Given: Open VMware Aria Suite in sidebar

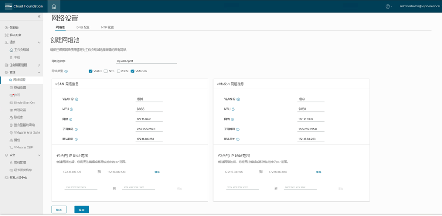Looking at the screenshot, I should point(27,132).
